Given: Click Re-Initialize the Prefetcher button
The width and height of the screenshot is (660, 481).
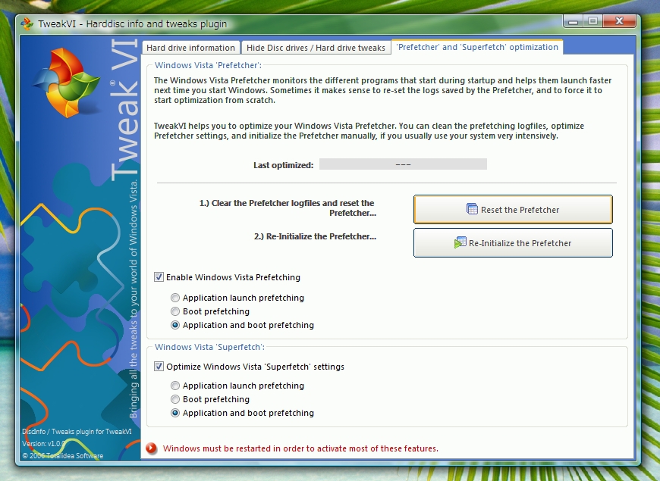Looking at the screenshot, I should point(513,242).
